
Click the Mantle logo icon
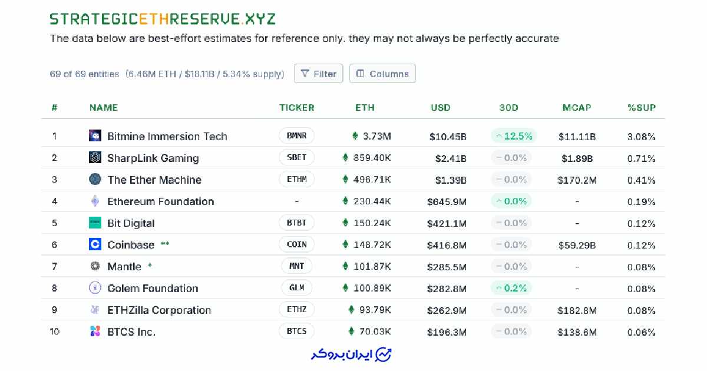95,266
